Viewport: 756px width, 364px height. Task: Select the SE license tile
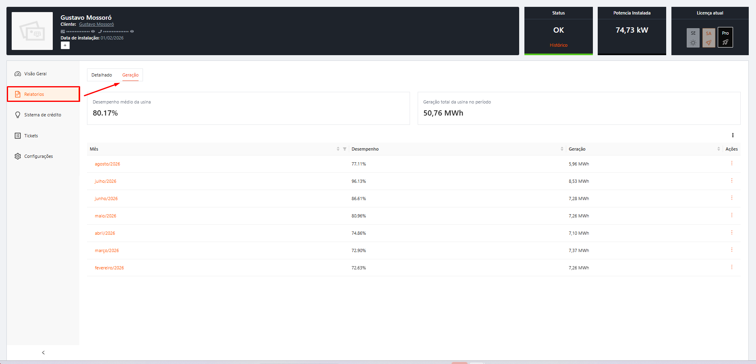[x=693, y=37]
